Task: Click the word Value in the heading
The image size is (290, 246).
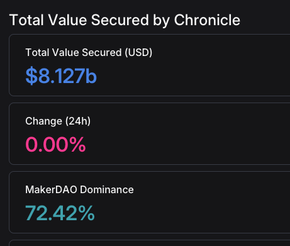Action: pyautogui.click(x=67, y=20)
